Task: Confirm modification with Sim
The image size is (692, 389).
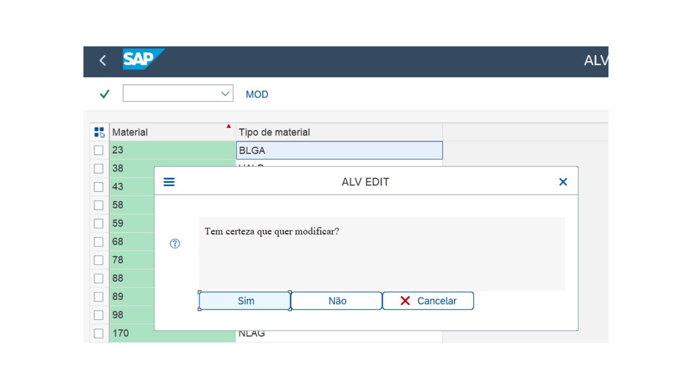Action: click(245, 301)
